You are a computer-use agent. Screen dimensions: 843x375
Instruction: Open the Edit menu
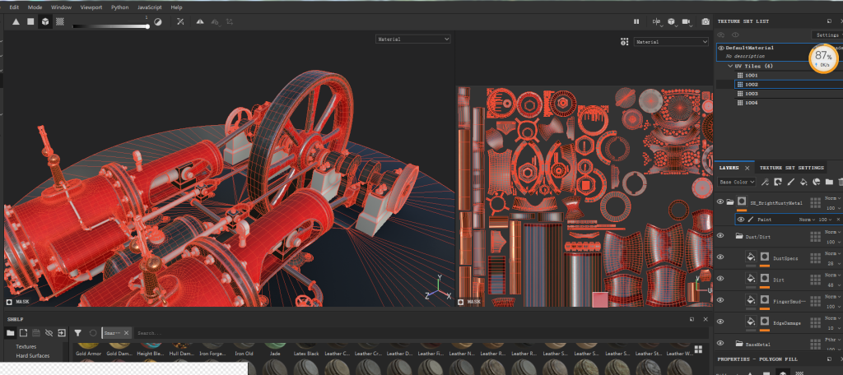pos(14,7)
